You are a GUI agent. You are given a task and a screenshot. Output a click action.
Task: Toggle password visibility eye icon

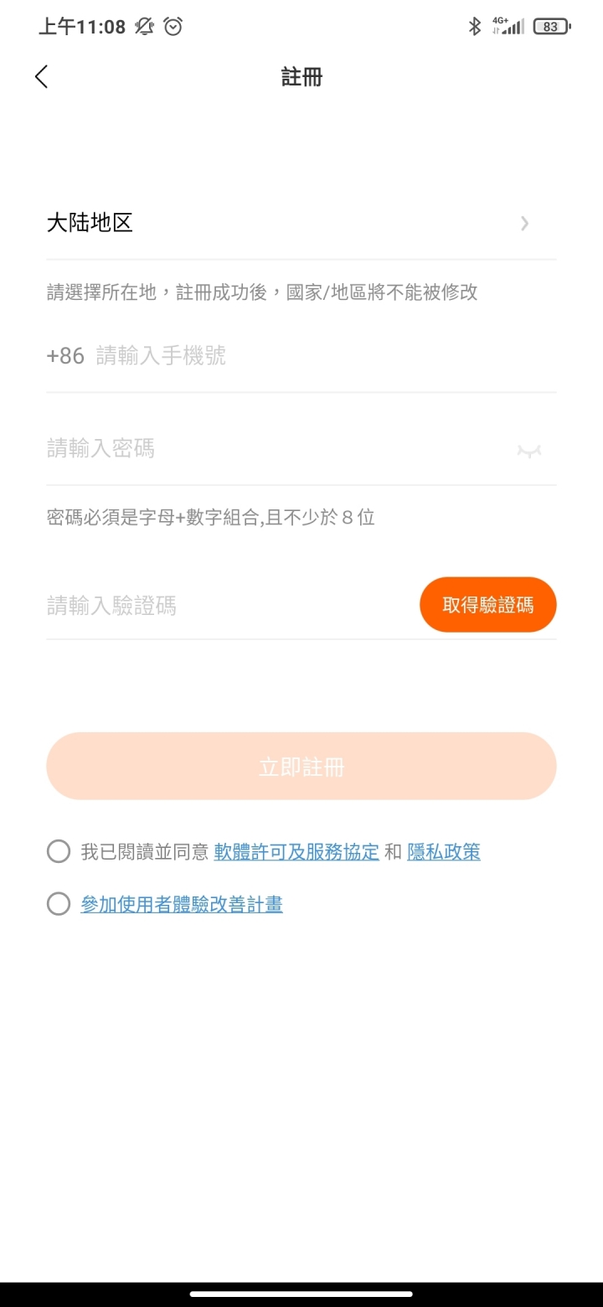(528, 451)
